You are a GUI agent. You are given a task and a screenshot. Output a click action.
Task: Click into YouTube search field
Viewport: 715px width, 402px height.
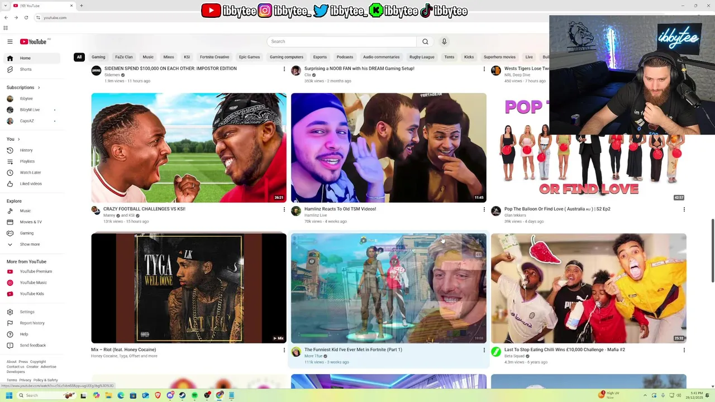342,41
